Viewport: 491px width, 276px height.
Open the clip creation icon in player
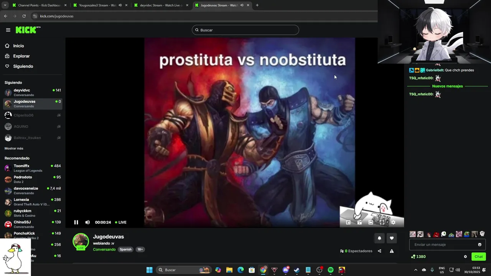[x=359, y=222]
